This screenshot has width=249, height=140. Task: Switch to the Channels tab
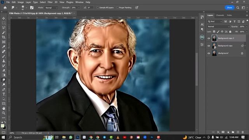pyautogui.click(x=220, y=15)
